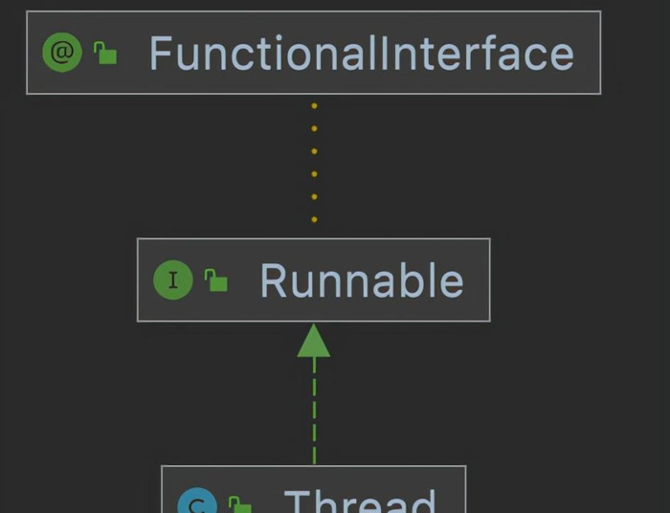Select the FunctionalInterface node label
The height and width of the screenshot is (513, 670).
click(x=361, y=54)
